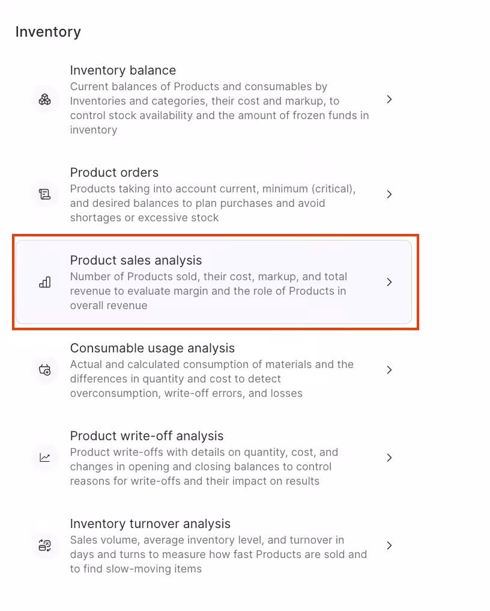Click the Inventory turnover analysis icon
Image resolution: width=490 pixels, height=611 pixels.
pyautogui.click(x=45, y=545)
